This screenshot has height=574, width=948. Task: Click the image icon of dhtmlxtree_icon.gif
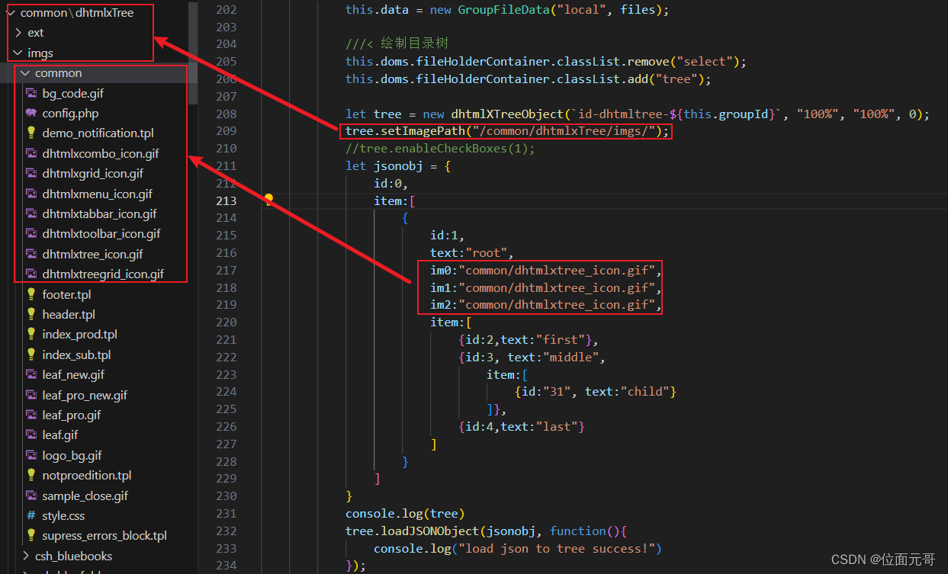(x=31, y=254)
